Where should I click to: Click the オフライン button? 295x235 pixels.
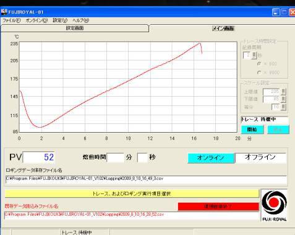coord(260,157)
